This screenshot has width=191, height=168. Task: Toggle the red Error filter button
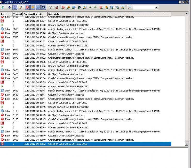pos(27,7)
